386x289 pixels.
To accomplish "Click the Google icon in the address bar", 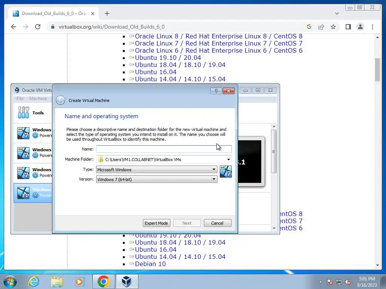I will coord(309,27).
